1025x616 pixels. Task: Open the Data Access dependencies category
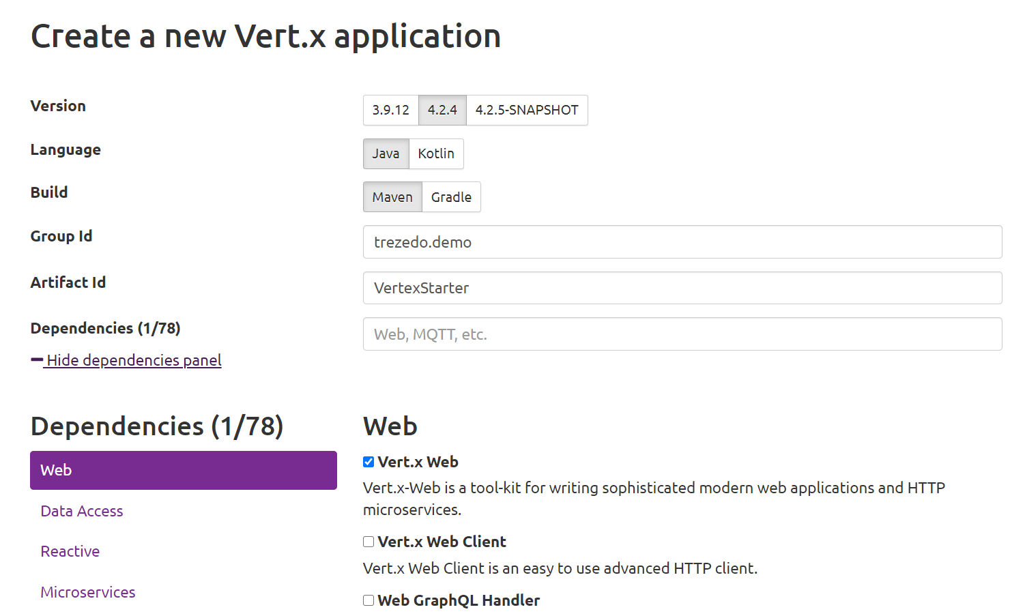pos(81,511)
